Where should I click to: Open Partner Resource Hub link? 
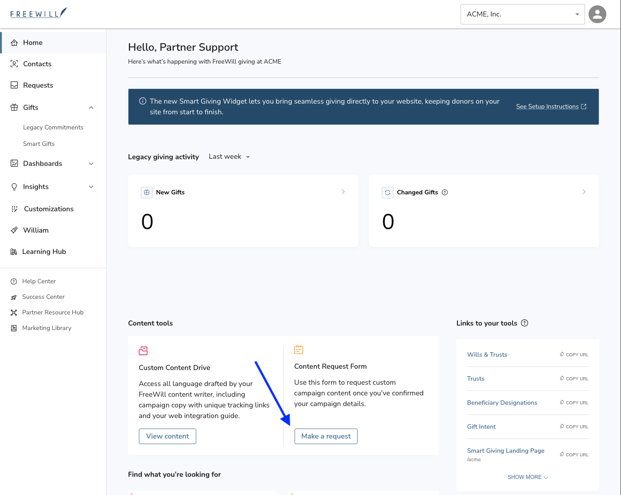(53, 313)
